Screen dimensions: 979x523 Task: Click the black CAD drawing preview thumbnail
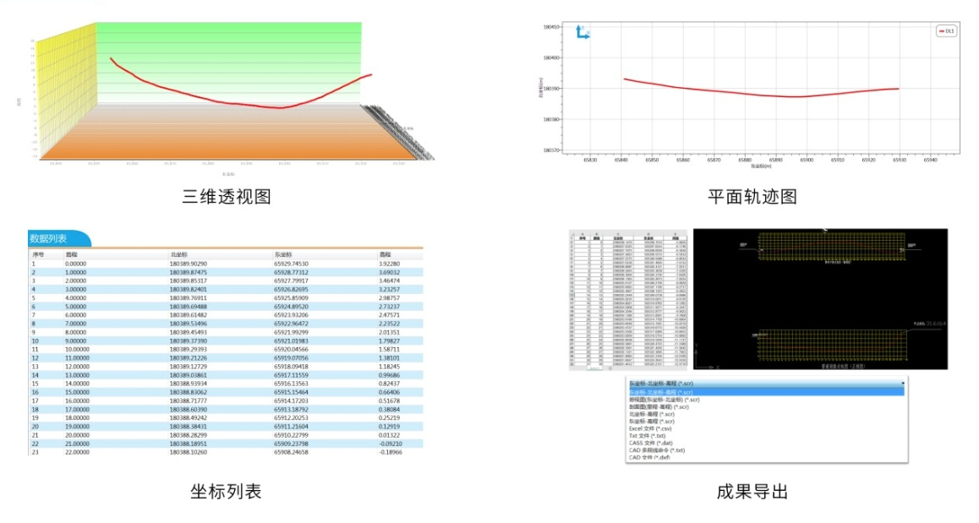pos(820,299)
